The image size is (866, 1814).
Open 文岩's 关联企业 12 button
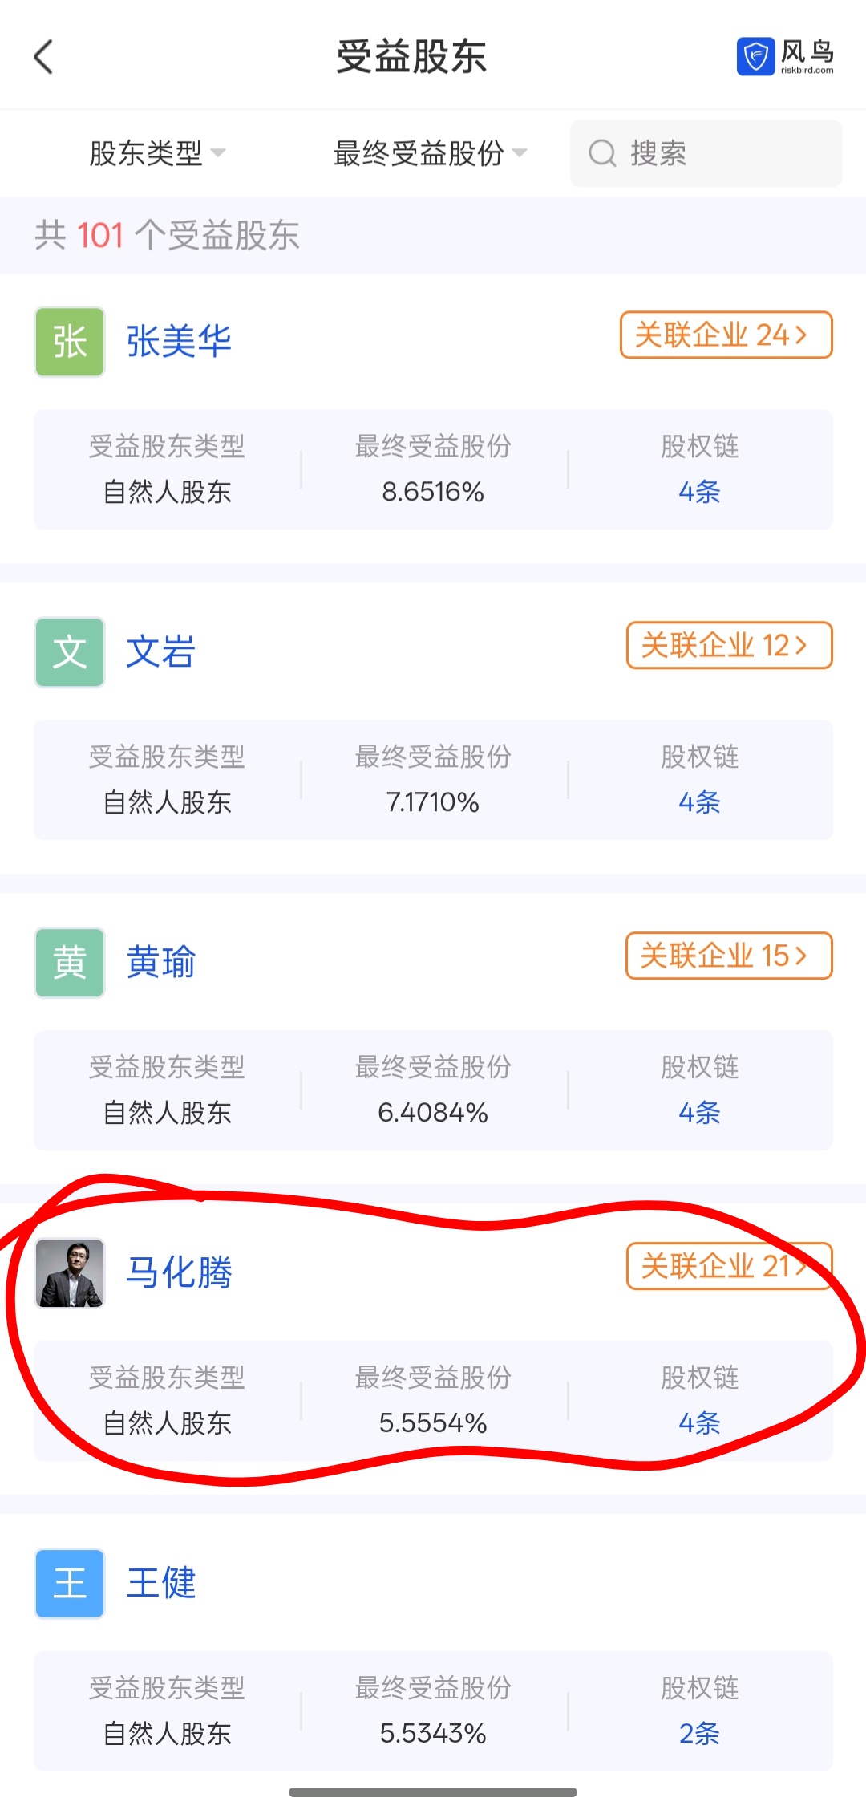pyautogui.click(x=729, y=646)
